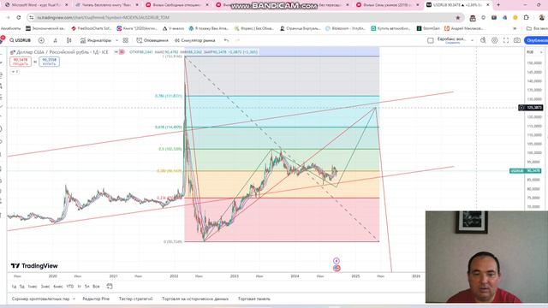Open the Индикаторы (Indicators) menu
This screenshot has height=308, width=548.
coord(96,40)
